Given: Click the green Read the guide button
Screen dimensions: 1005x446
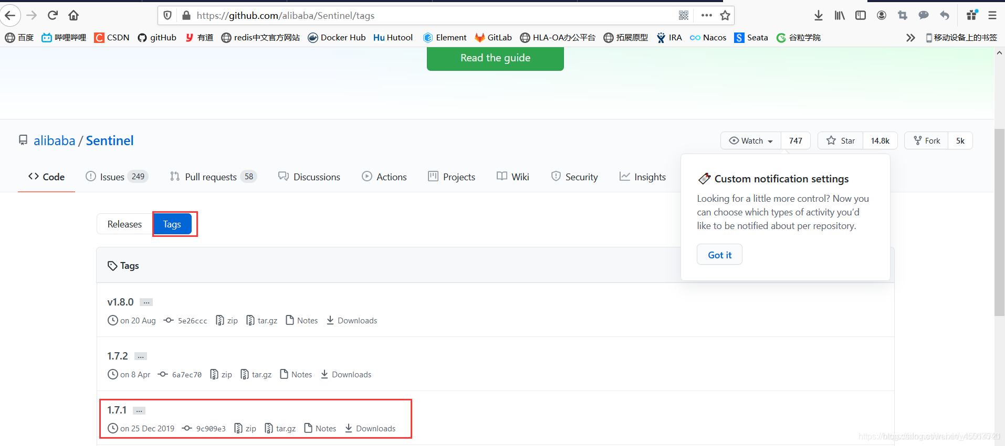Looking at the screenshot, I should pos(495,58).
